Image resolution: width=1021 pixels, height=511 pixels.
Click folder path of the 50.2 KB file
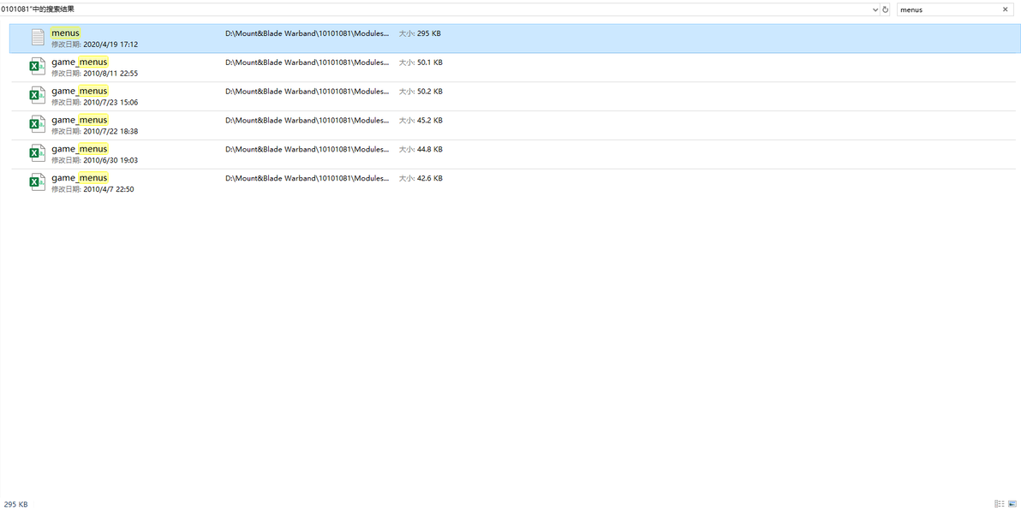click(307, 92)
